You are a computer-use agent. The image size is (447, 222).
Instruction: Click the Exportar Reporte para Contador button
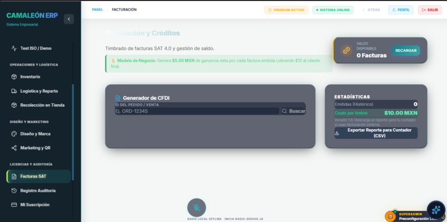pos(375,133)
